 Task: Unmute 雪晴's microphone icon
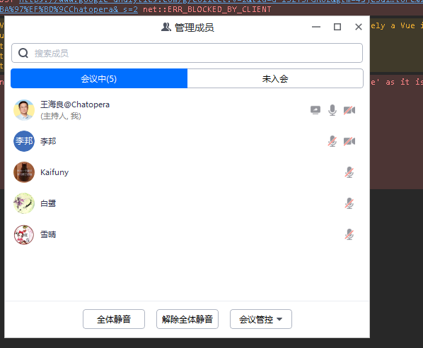[349, 234]
